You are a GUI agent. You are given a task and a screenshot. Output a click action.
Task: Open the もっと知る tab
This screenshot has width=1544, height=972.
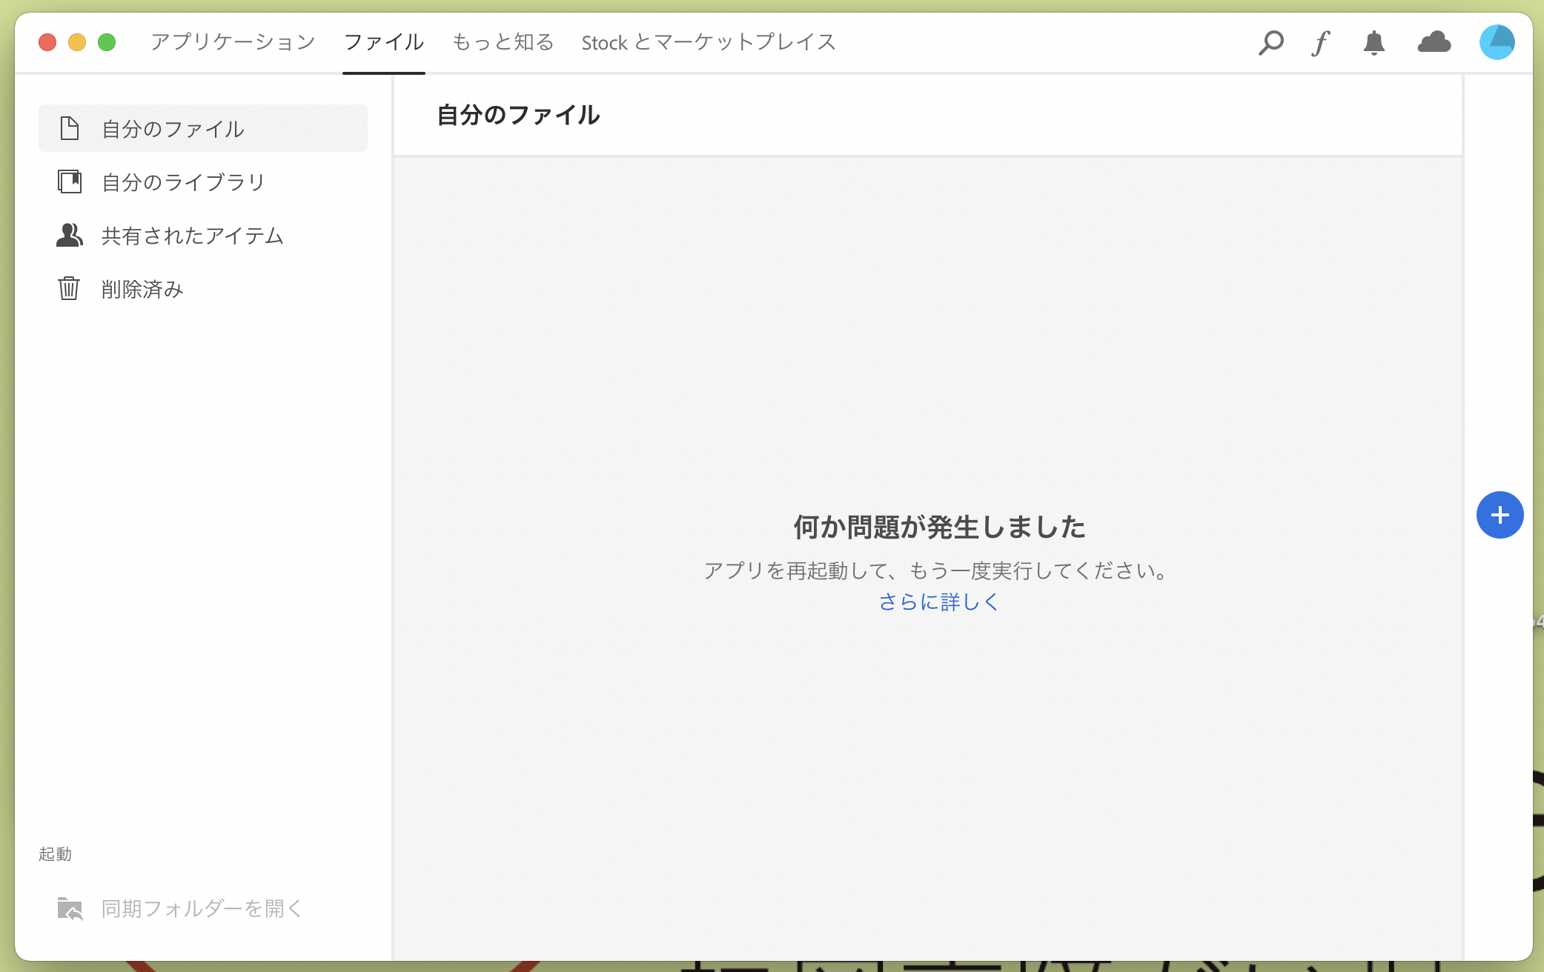tap(503, 42)
